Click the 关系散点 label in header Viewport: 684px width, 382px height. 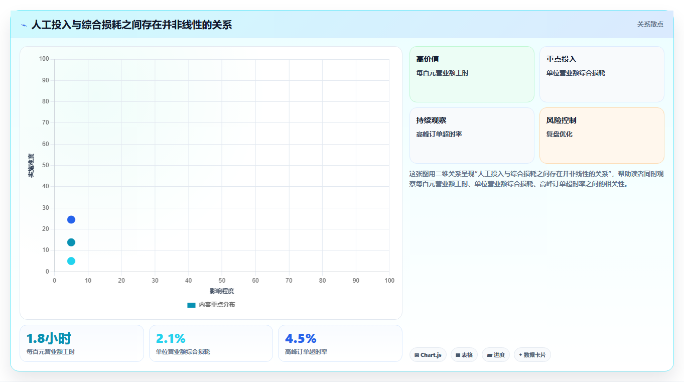click(x=650, y=24)
